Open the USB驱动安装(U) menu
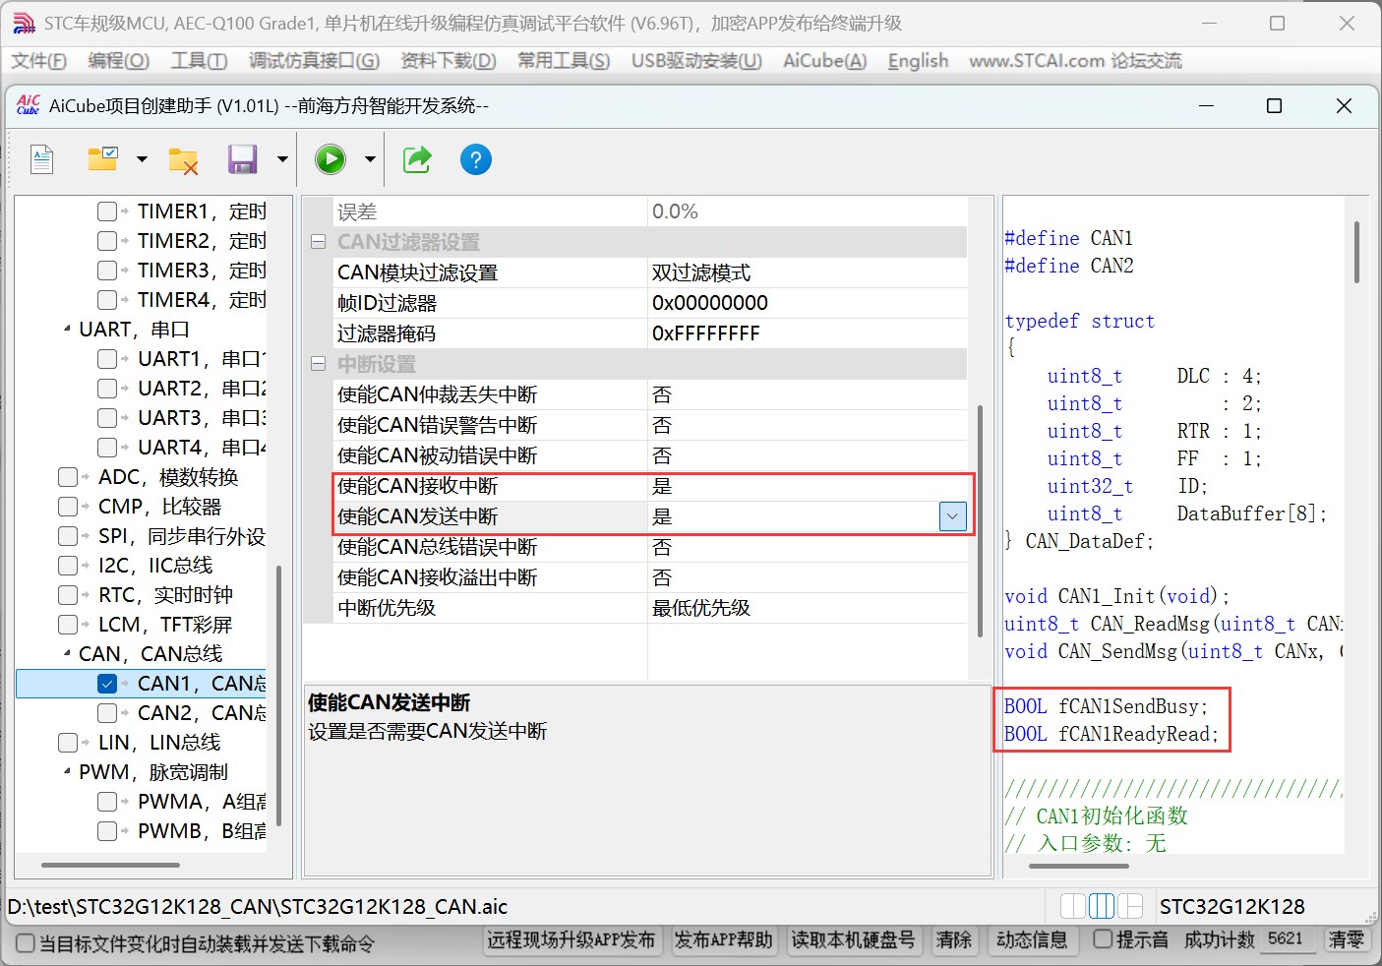1382x966 pixels. [x=696, y=61]
